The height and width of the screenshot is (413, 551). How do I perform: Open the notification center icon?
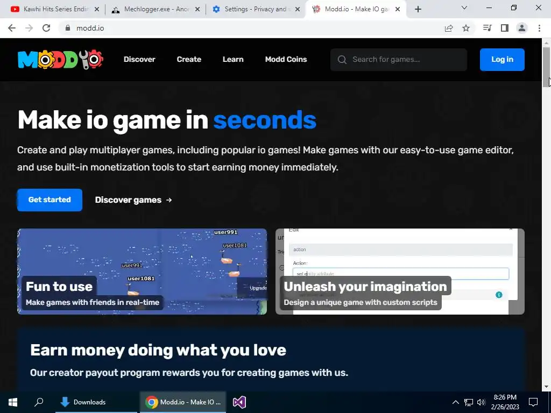533,402
